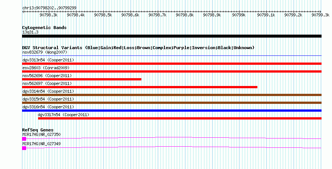Select the 90798.4k ruler tick label
332x169 pixels.
[76, 15]
